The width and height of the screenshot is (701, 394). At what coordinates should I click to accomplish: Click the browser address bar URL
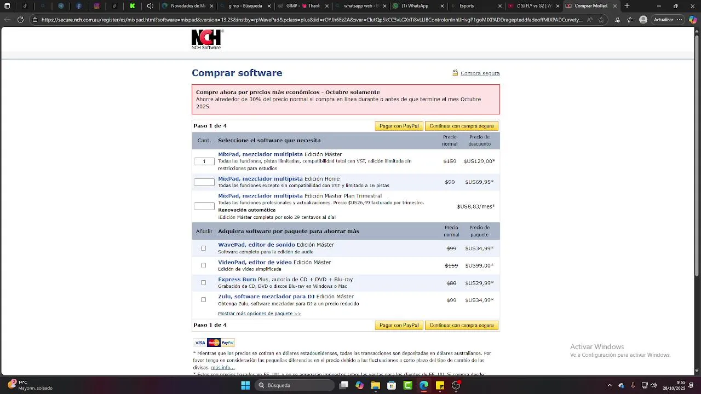coord(312,20)
